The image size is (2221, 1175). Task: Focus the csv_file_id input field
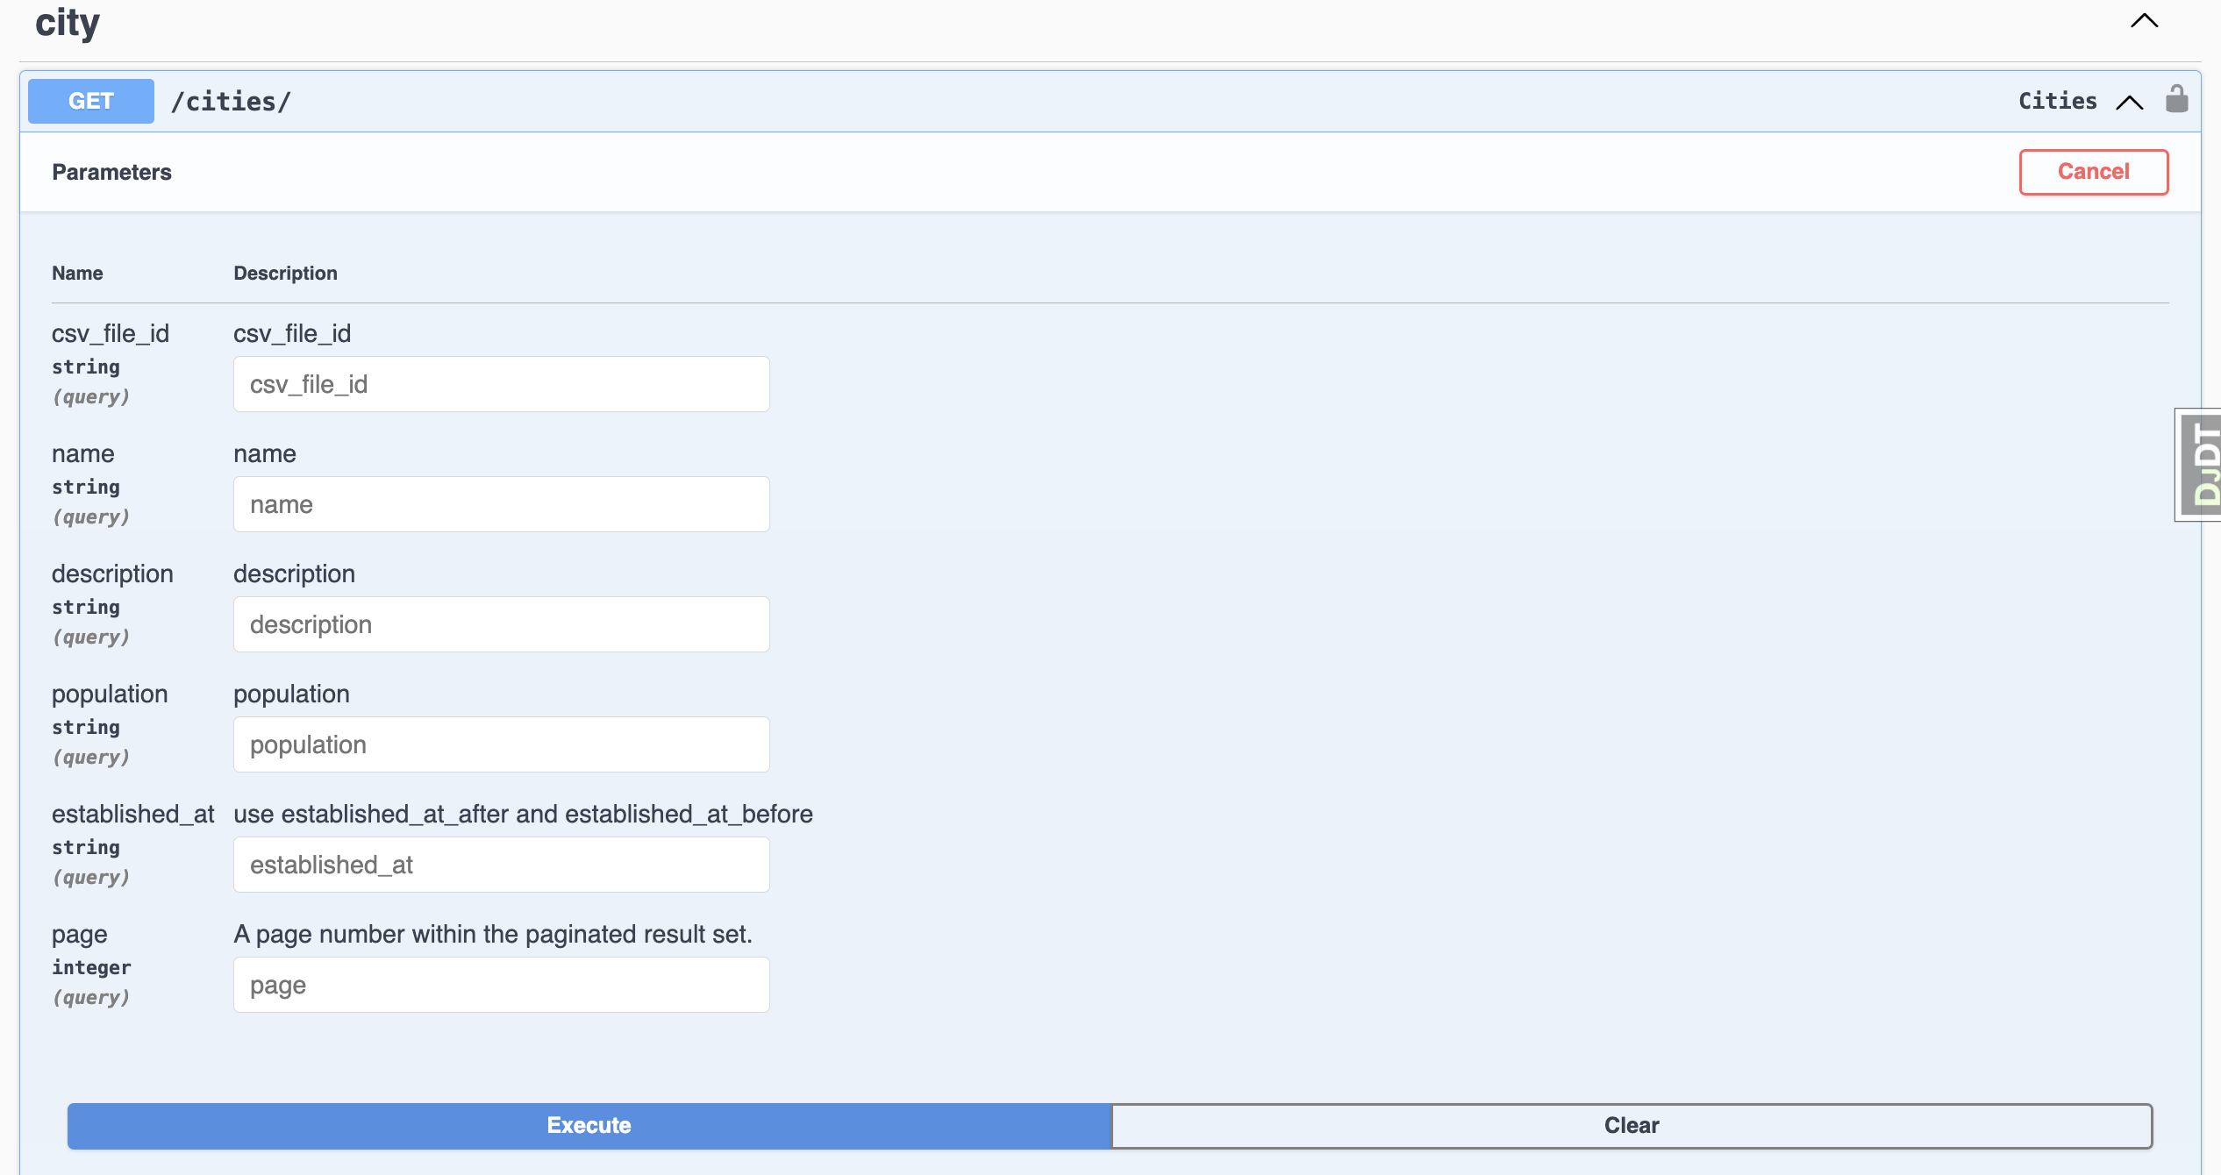click(x=501, y=384)
